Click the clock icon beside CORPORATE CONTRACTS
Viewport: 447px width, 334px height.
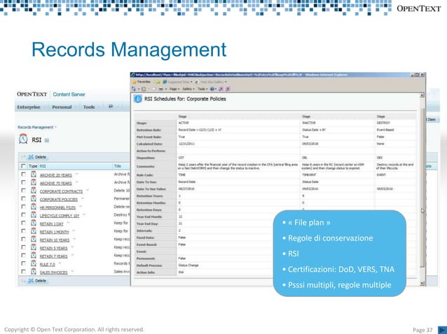pos(34,191)
